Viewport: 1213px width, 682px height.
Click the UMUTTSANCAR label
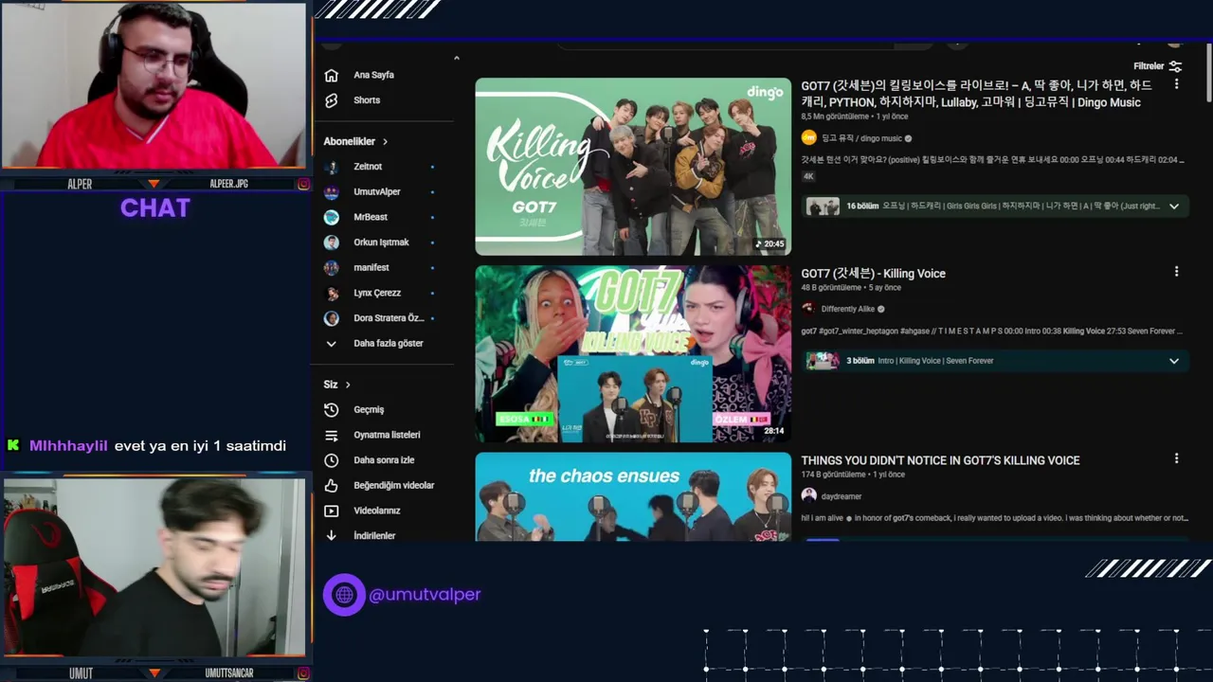click(229, 673)
